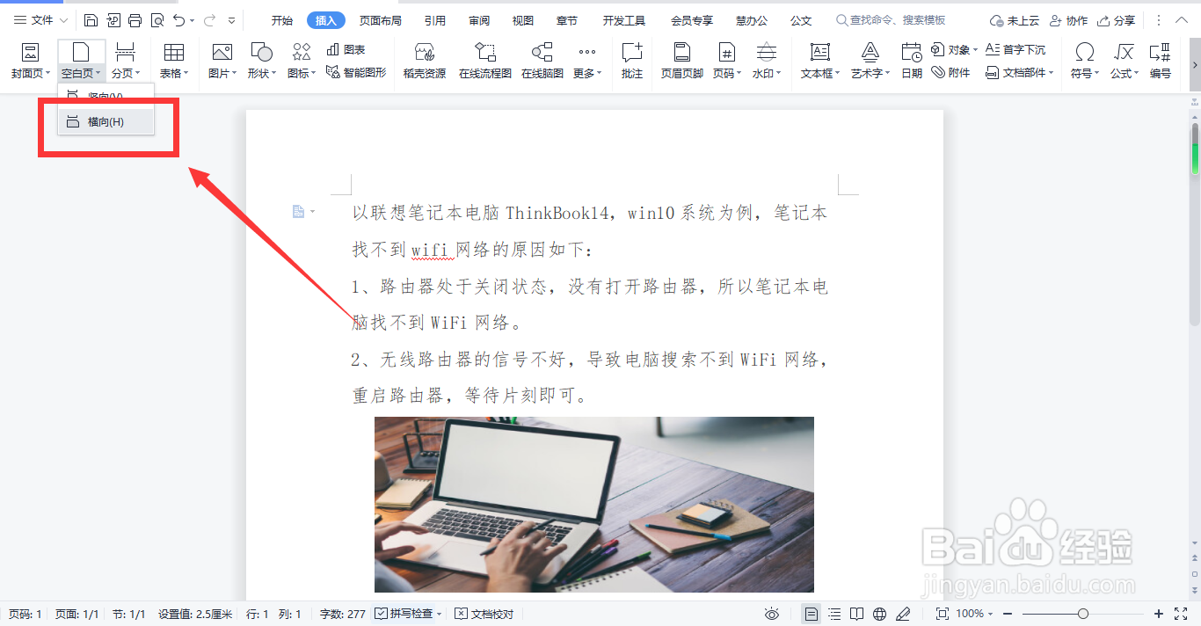The image size is (1201, 626).
Task: Open the 开始 tab
Action: 281,20
